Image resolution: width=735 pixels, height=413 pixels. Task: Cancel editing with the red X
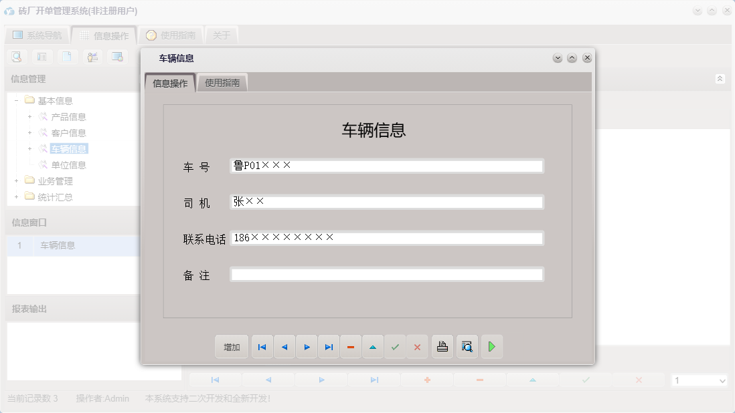(417, 347)
